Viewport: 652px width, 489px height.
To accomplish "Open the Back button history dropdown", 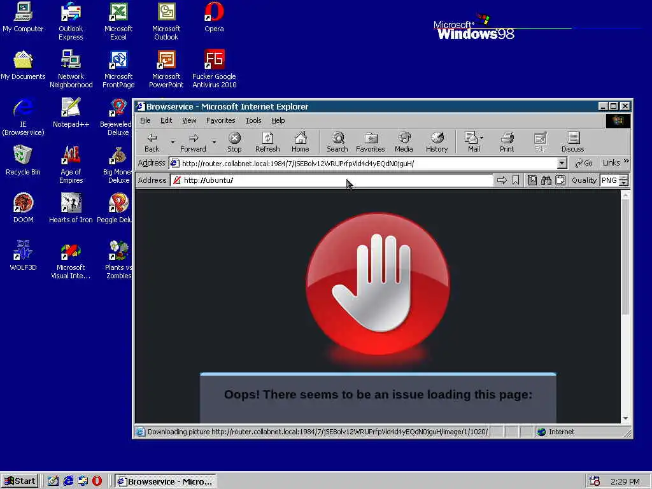I will point(173,142).
